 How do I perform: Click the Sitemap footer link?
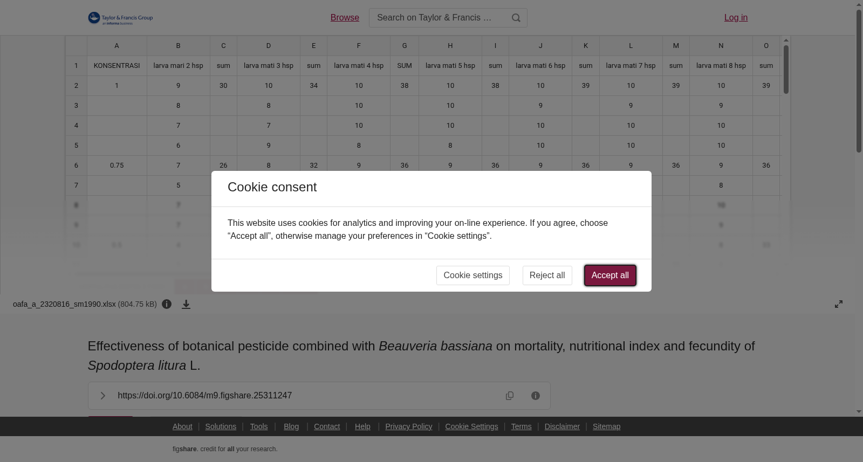click(606, 426)
